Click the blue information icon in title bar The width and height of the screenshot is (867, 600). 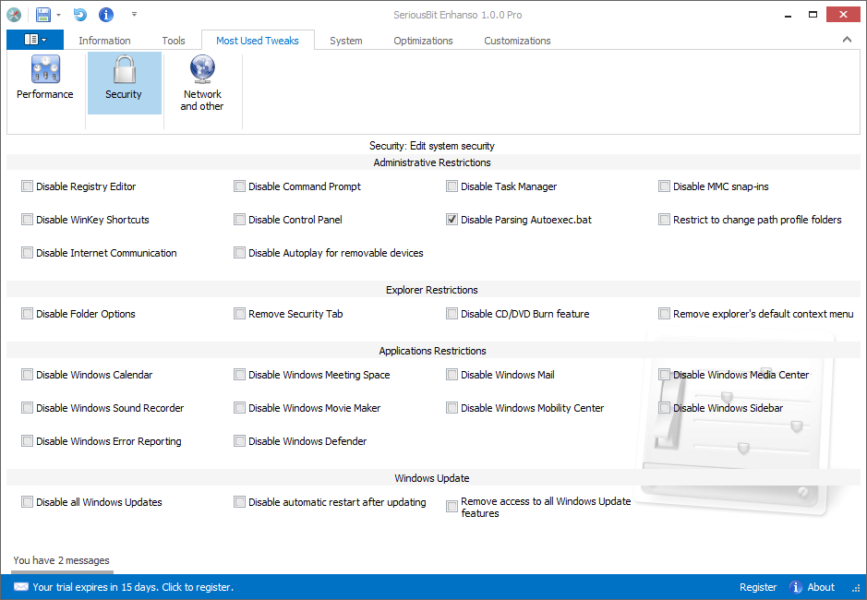click(105, 15)
